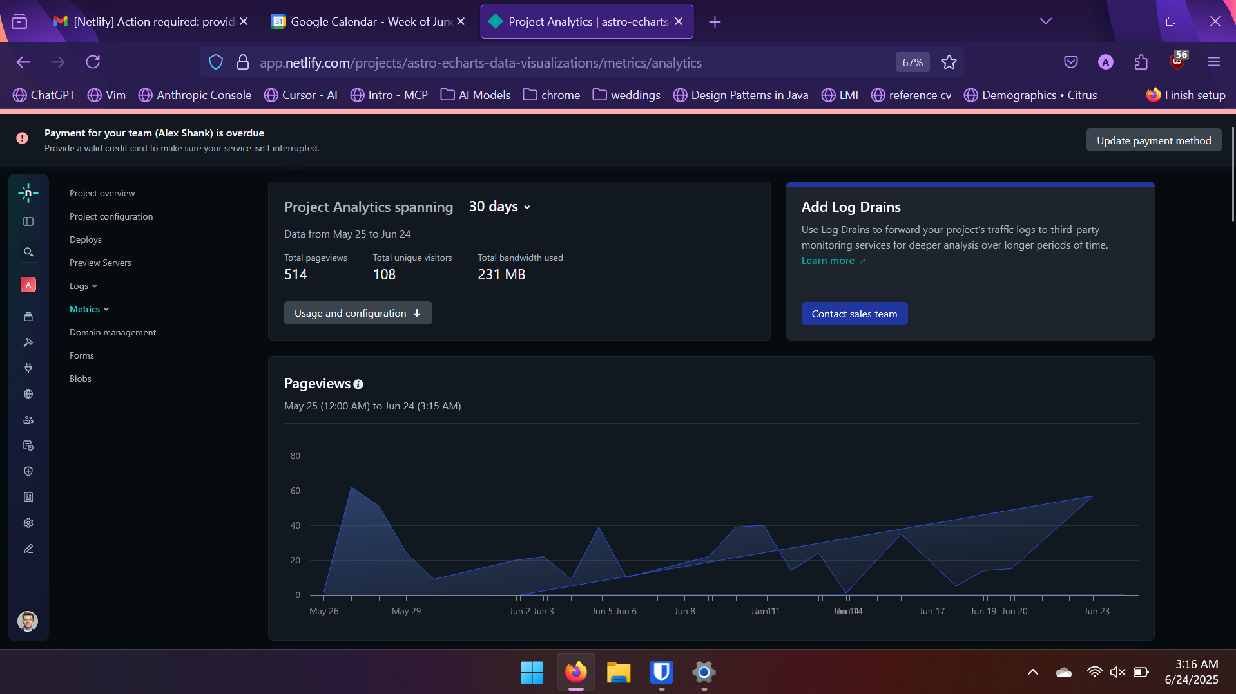Screen dimensions: 1236x694
Task: Click the Pageviews info icon
Action: (358, 384)
